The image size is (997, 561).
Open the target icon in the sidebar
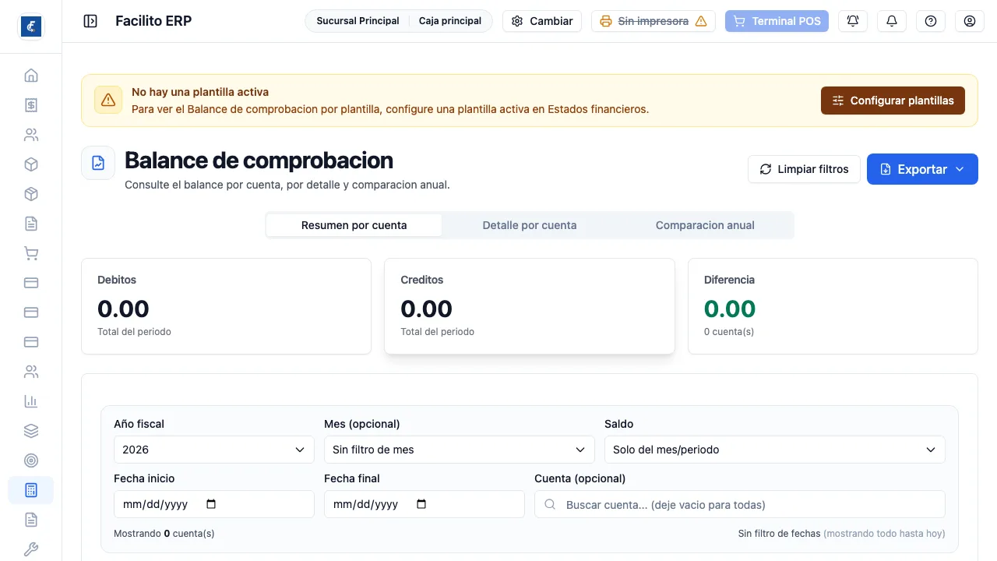[31, 460]
